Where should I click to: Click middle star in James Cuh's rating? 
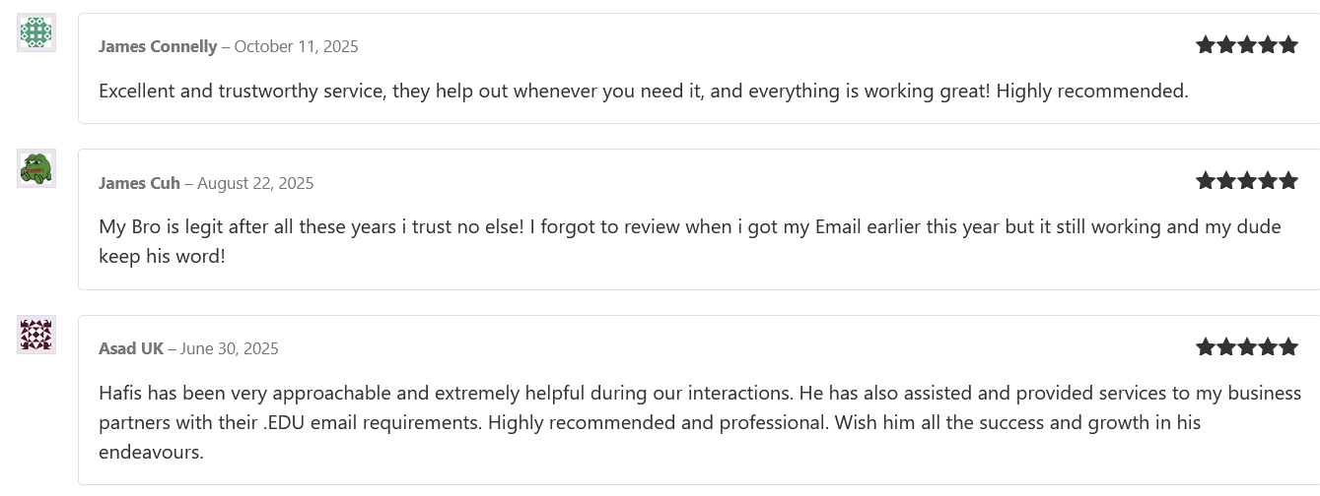1247,180
